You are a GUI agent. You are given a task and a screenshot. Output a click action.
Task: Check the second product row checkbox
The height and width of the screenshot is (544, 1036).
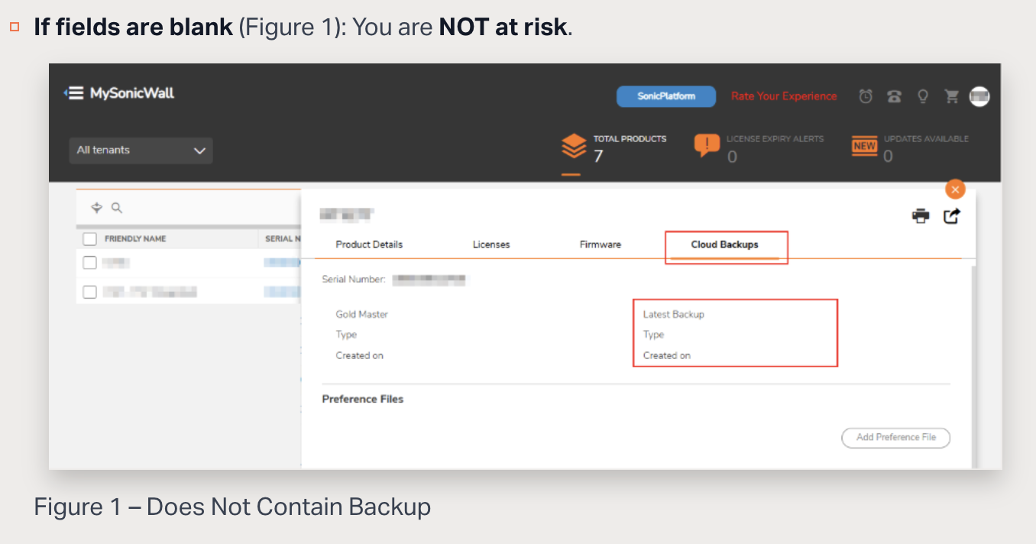(90, 292)
